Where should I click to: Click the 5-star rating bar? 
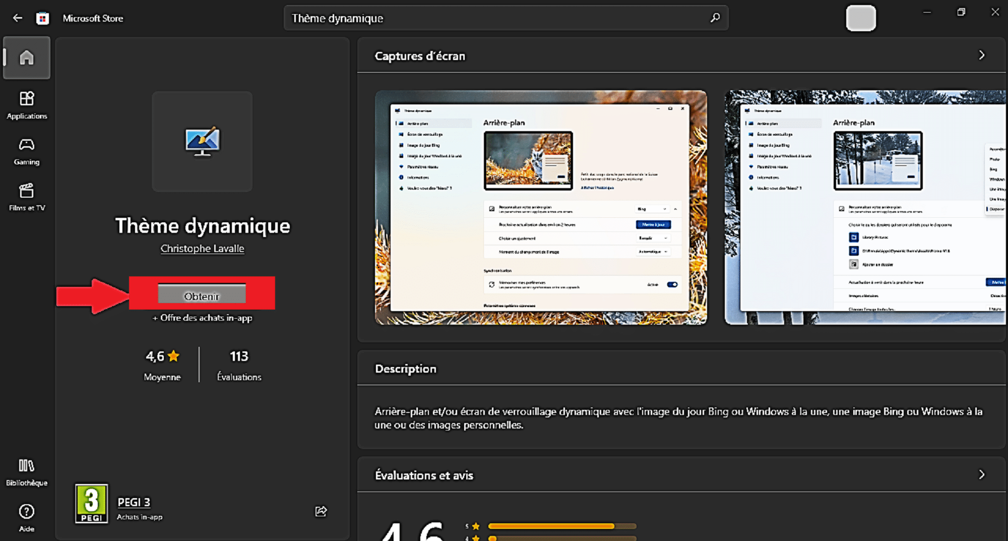pos(562,526)
